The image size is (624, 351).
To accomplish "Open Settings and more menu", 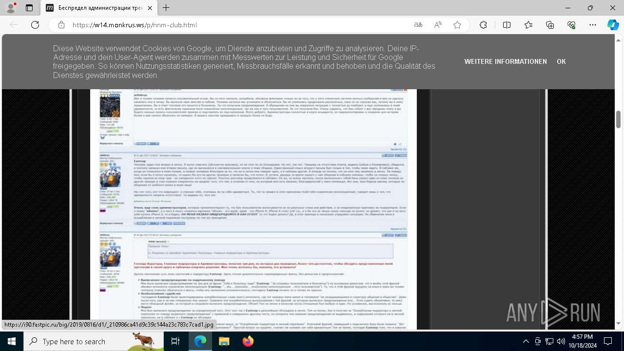I will (x=593, y=25).
